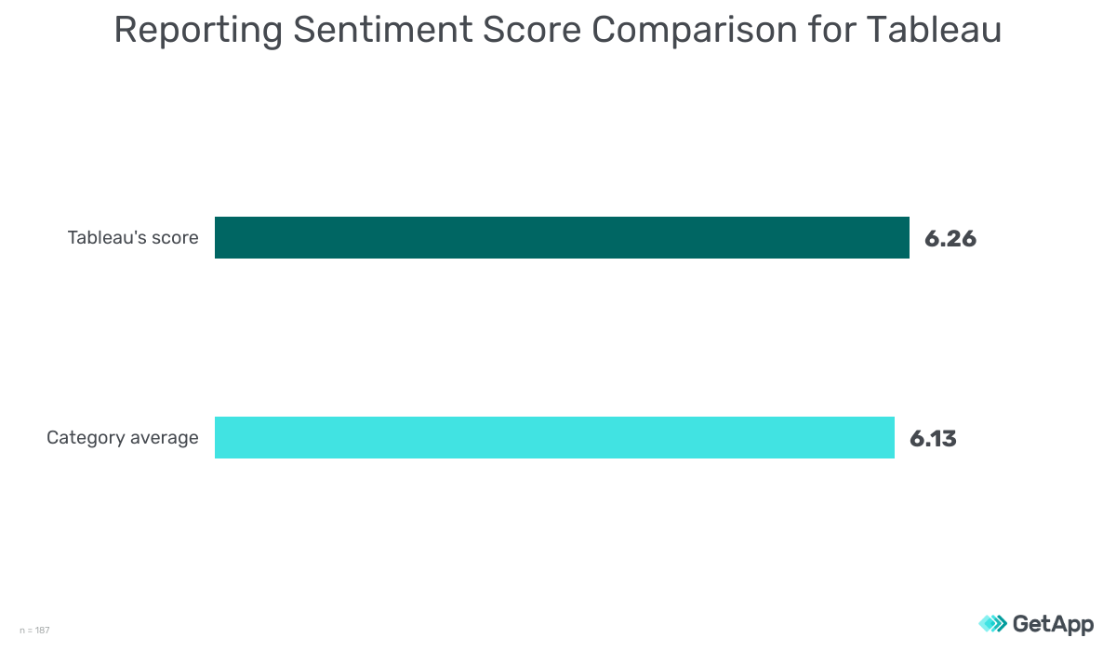Select the dark teal Tableau score bar
Image resolution: width=1116 pixels, height=651 pixels.
pos(562,237)
